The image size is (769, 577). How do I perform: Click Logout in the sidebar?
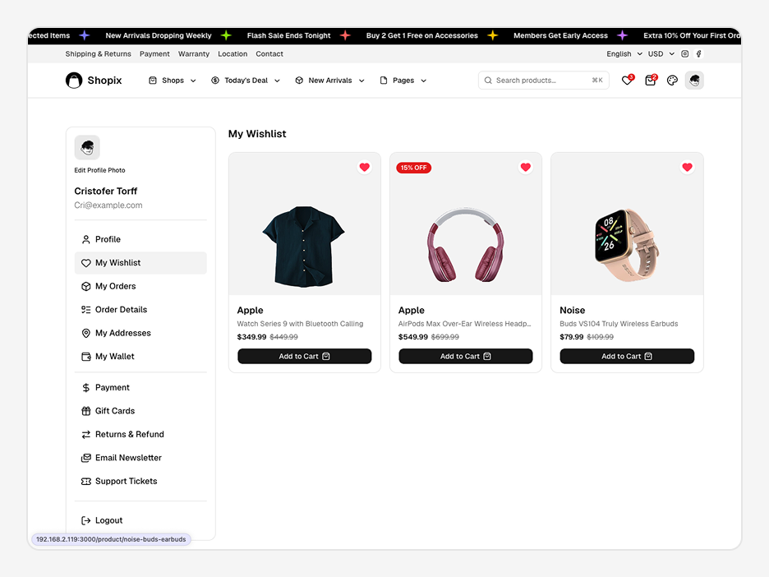140,520
